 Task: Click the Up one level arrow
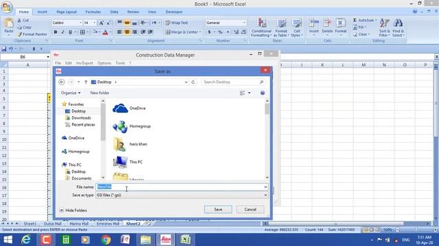click(x=86, y=82)
